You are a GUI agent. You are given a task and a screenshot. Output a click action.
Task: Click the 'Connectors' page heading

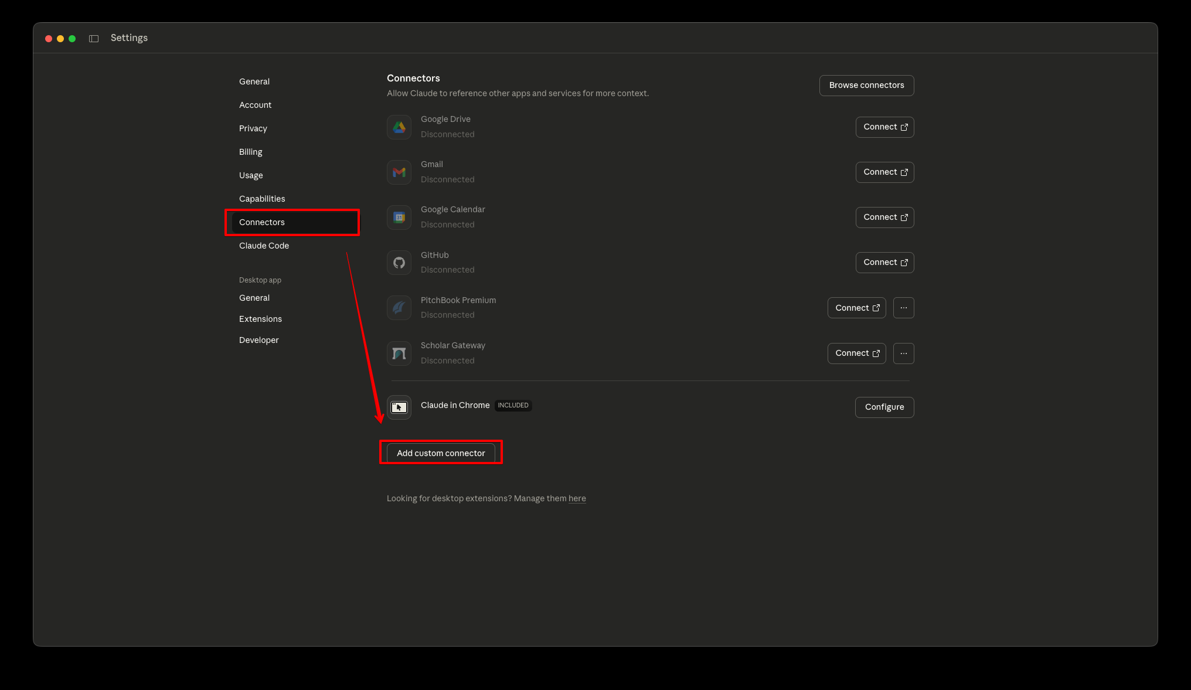(413, 78)
